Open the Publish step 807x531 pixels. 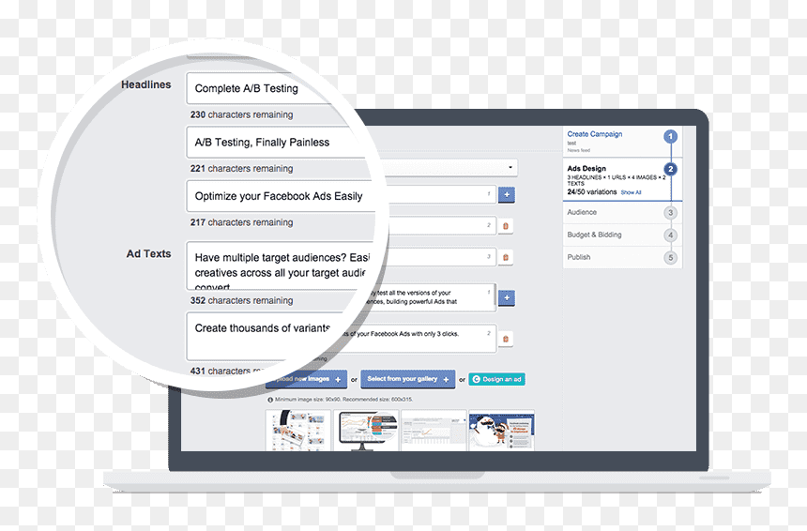pos(578,257)
